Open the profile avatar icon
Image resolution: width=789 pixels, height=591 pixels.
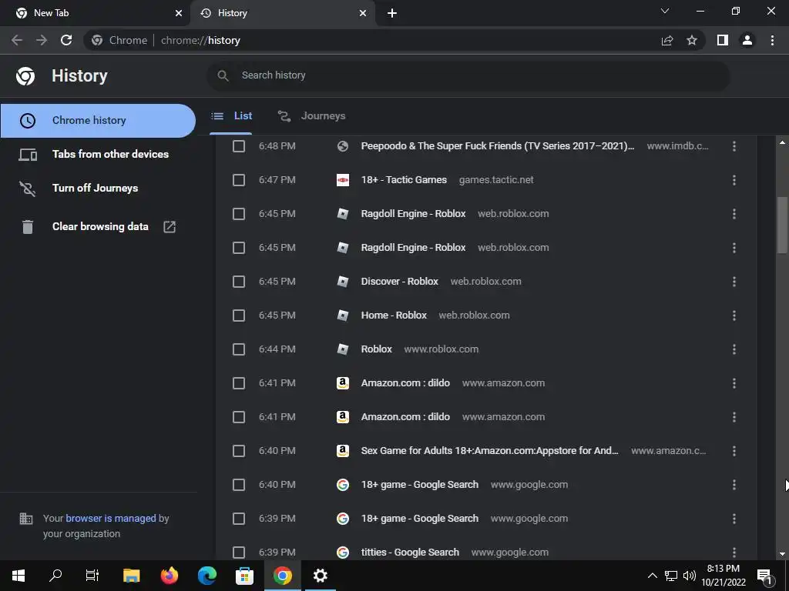point(747,40)
